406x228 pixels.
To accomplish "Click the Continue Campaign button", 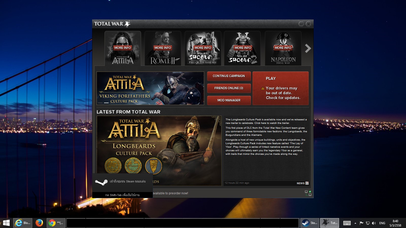I will pos(229,76).
